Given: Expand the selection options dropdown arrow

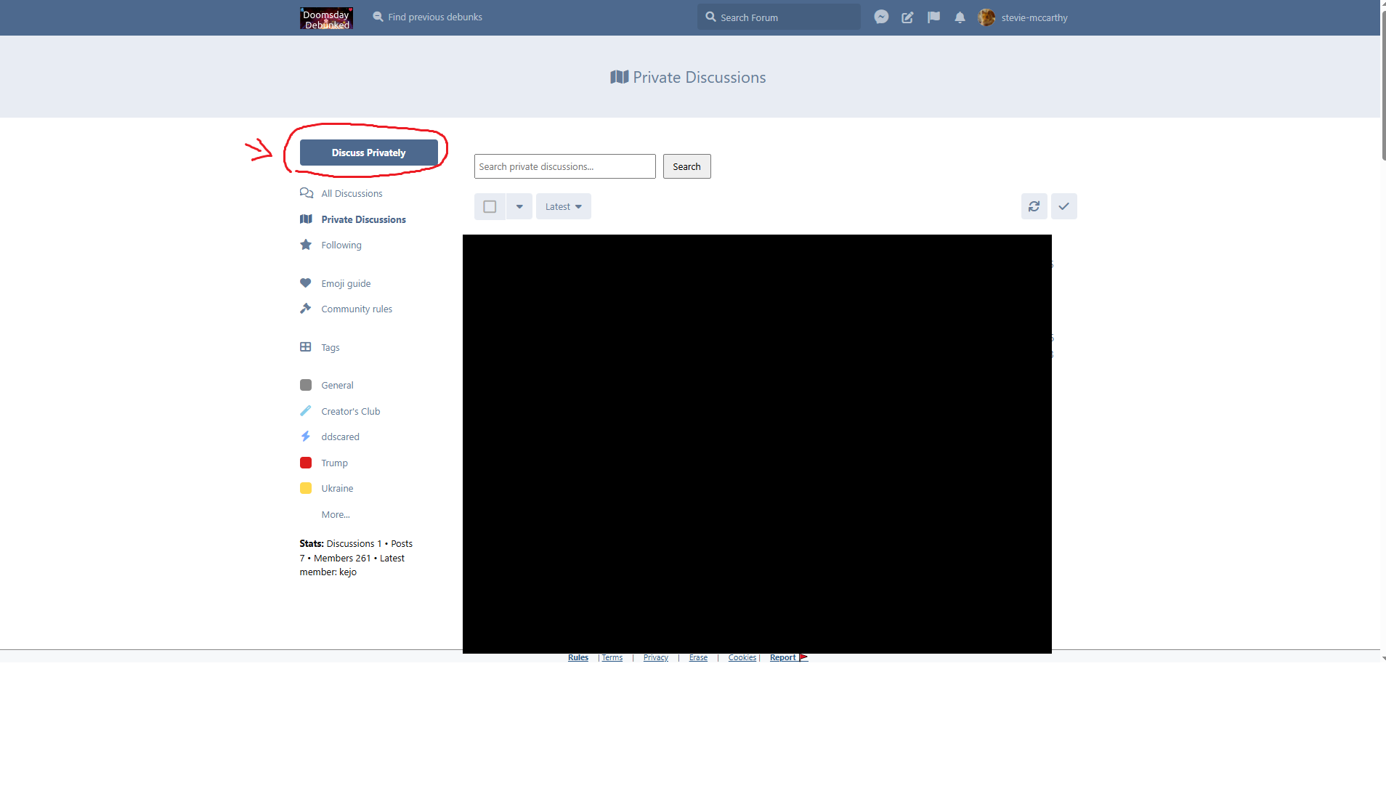Looking at the screenshot, I should click(519, 206).
